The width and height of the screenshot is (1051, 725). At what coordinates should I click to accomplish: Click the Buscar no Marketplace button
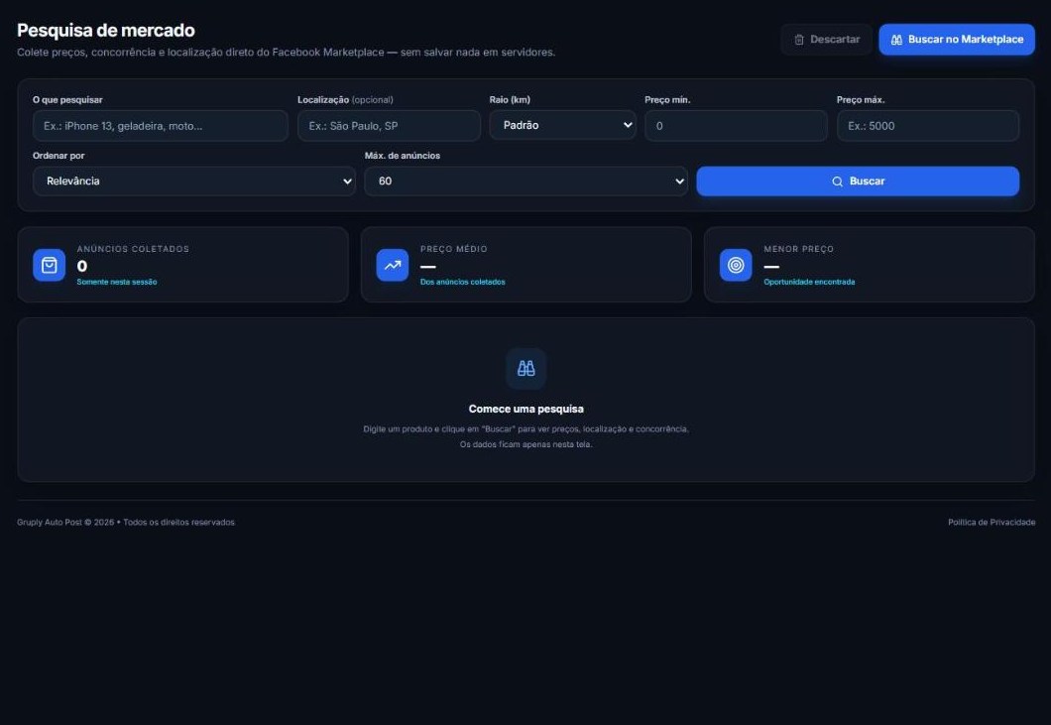pyautogui.click(x=957, y=40)
